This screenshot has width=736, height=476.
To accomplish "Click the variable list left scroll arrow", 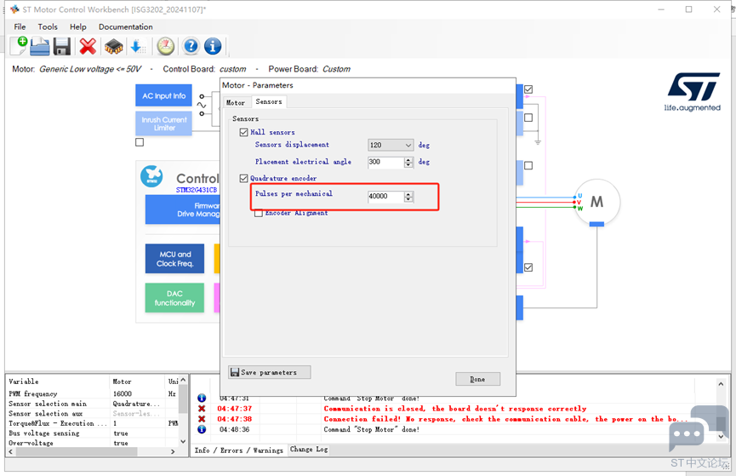I will [x=11, y=451].
